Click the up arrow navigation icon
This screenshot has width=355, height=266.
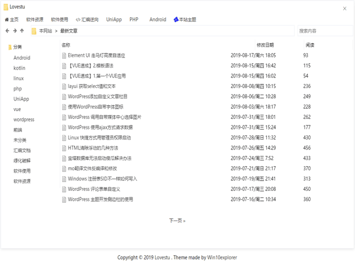pos(22,31)
